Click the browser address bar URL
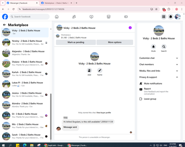The width and height of the screenshot is (185, 147). (43, 9)
